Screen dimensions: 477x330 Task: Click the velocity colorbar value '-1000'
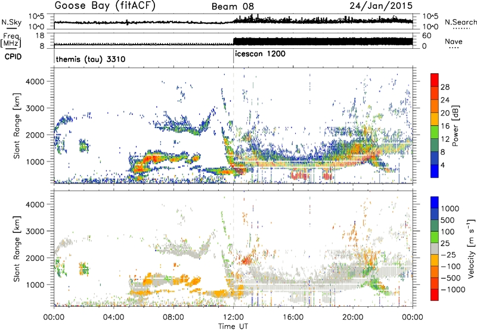[453, 289]
